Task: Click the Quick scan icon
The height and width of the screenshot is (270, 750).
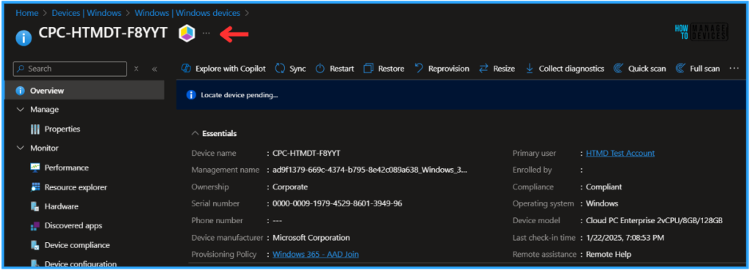Action: 618,69
